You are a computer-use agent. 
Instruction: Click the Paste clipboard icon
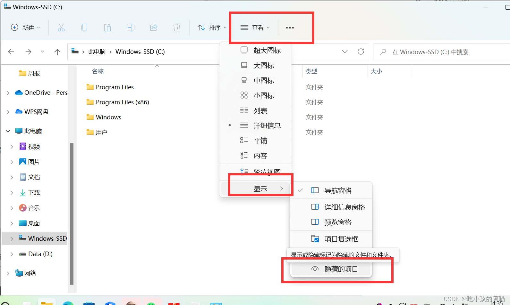[107, 28]
